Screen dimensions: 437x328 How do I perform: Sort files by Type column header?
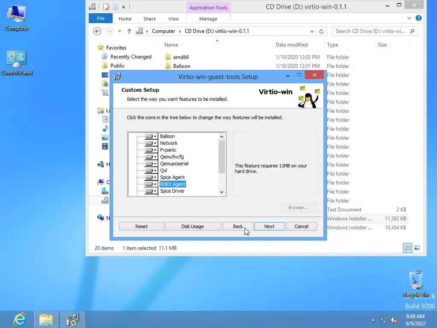pyautogui.click(x=332, y=44)
